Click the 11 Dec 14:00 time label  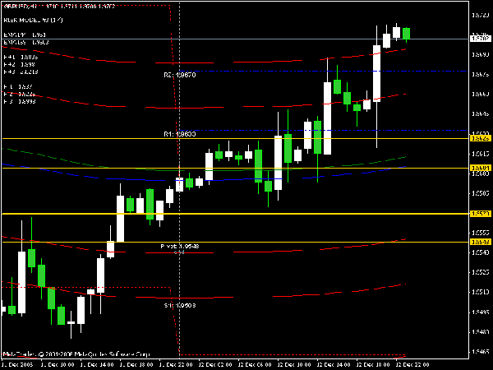coord(97,364)
